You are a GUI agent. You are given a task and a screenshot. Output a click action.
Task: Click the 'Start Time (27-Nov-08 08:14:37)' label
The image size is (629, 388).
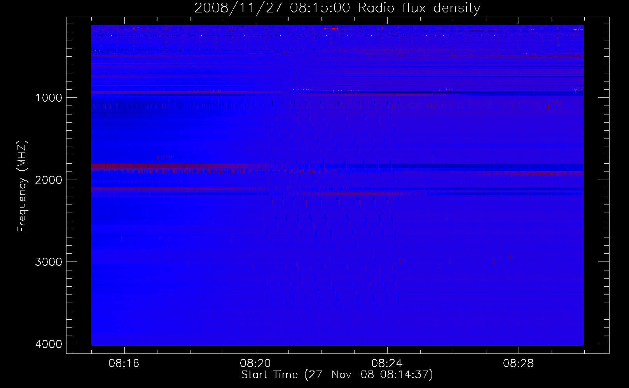pyautogui.click(x=337, y=375)
